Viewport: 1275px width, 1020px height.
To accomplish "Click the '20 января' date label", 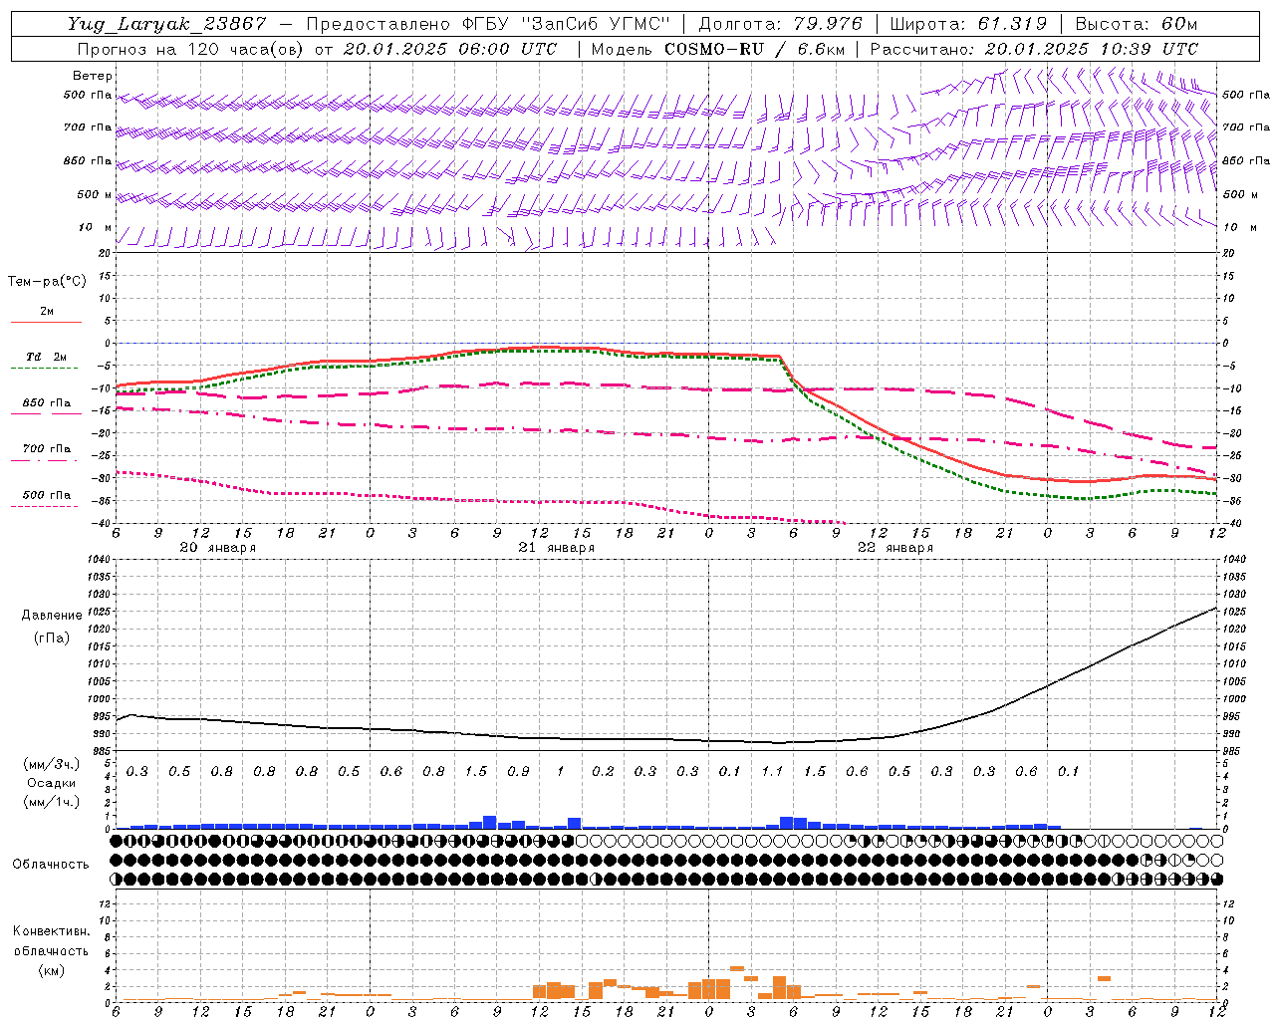I will pos(217,548).
